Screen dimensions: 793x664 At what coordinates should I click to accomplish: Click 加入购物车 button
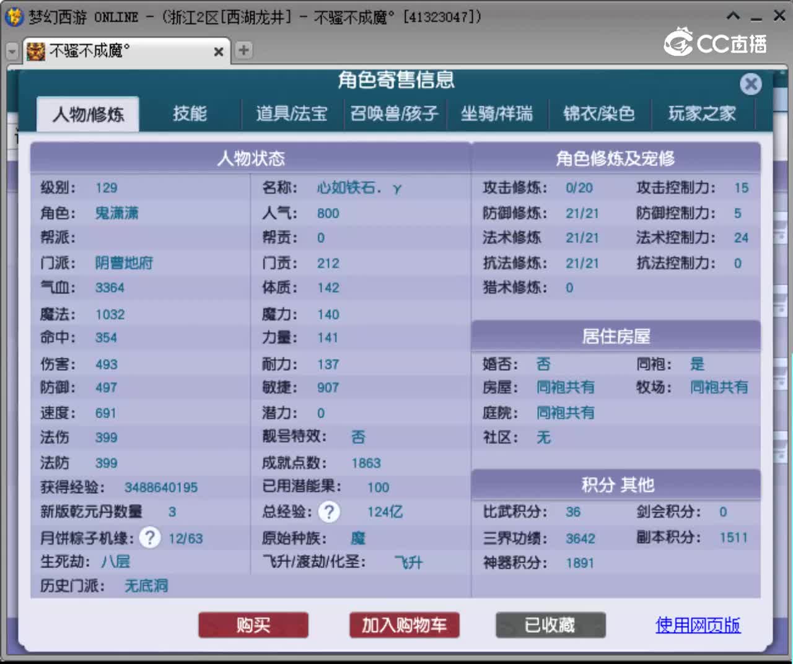[x=404, y=625]
